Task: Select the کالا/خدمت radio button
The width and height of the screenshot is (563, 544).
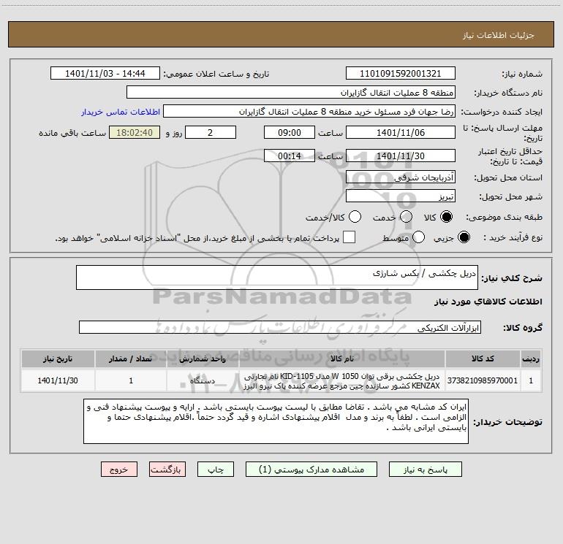Action: point(355,217)
